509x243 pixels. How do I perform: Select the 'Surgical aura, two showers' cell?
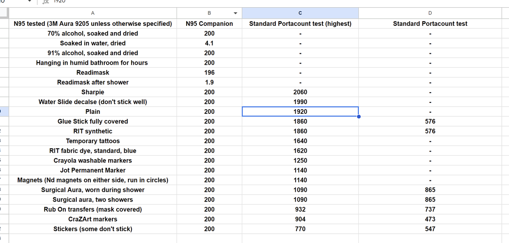click(93, 199)
